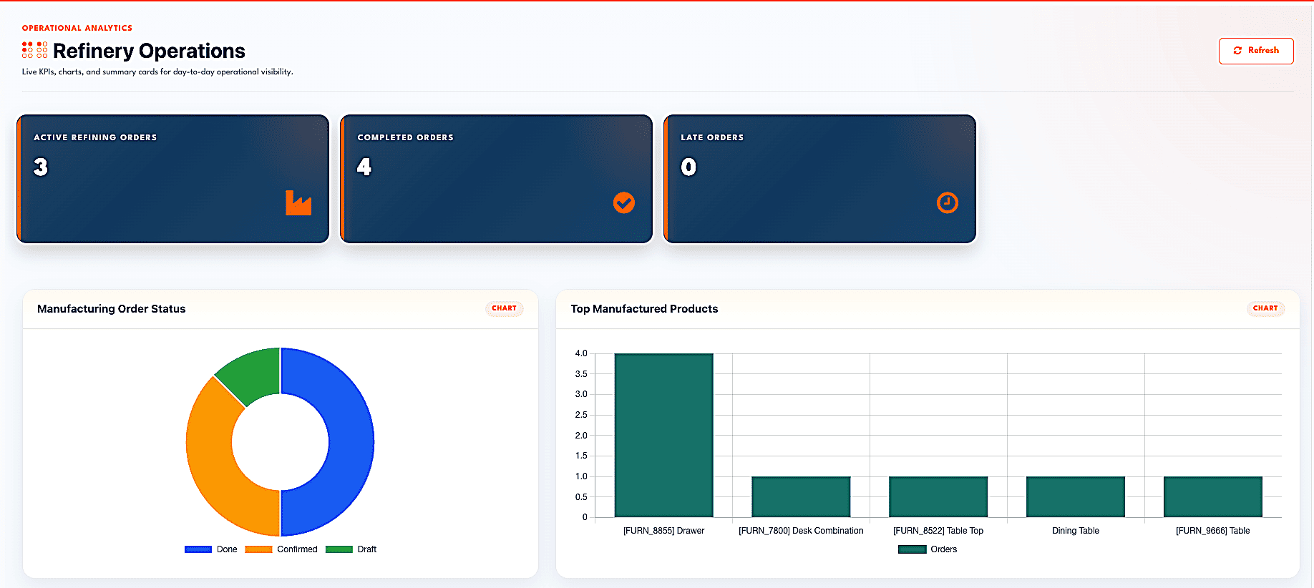Click the blue Done donut segment
Viewport: 1314px width, 588px height.
[x=351, y=442]
